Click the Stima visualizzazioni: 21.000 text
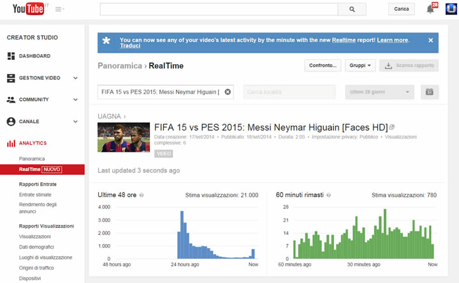The width and height of the screenshot is (459, 283). 222,195
